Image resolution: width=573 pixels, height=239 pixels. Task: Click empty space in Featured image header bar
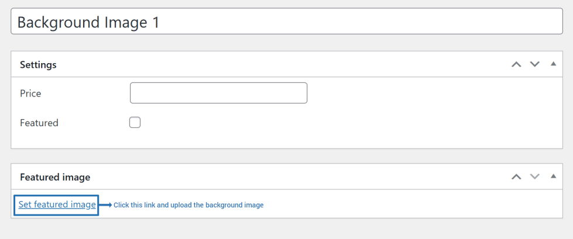pos(293,176)
